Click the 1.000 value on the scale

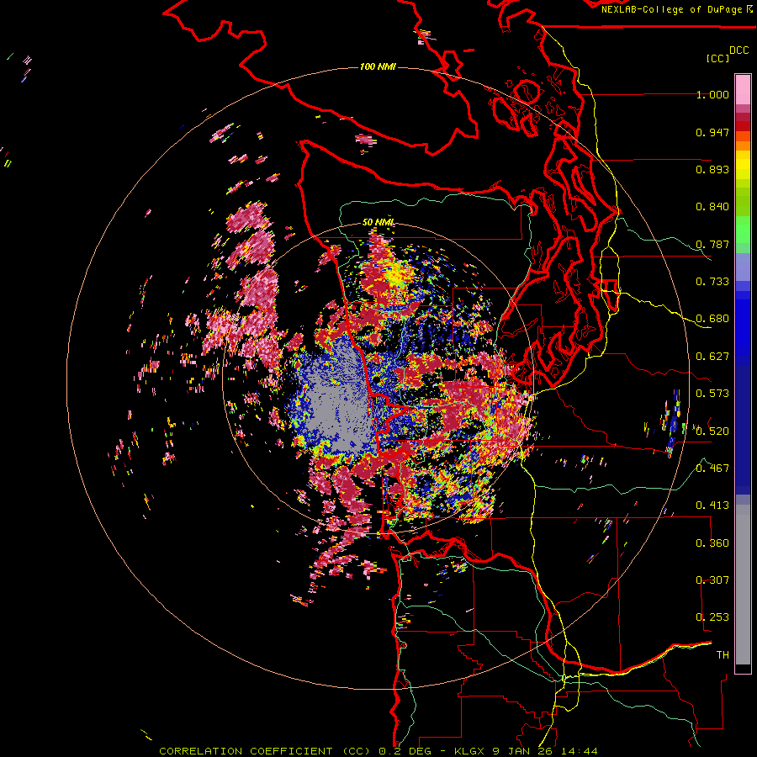(712, 94)
